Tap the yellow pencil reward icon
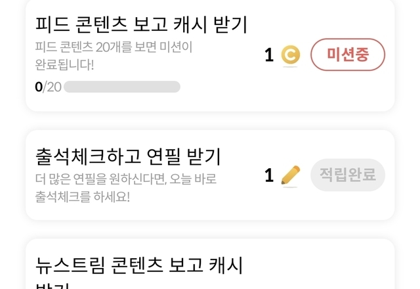 coord(290,175)
